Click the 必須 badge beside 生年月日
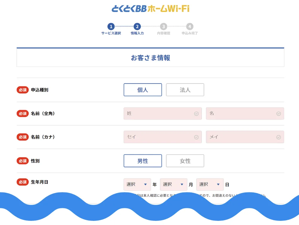Screen dimensions: 299x225 [x=23, y=182]
